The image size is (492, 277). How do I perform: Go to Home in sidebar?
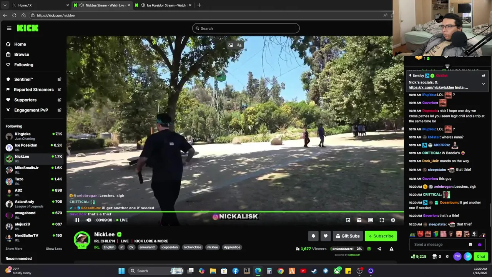pyautogui.click(x=20, y=44)
